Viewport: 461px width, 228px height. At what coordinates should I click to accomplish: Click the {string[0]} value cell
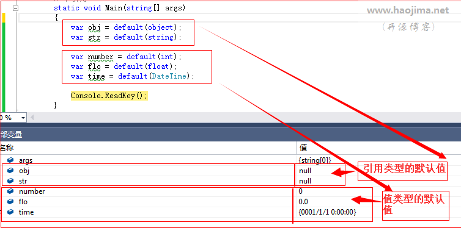[x=315, y=160]
